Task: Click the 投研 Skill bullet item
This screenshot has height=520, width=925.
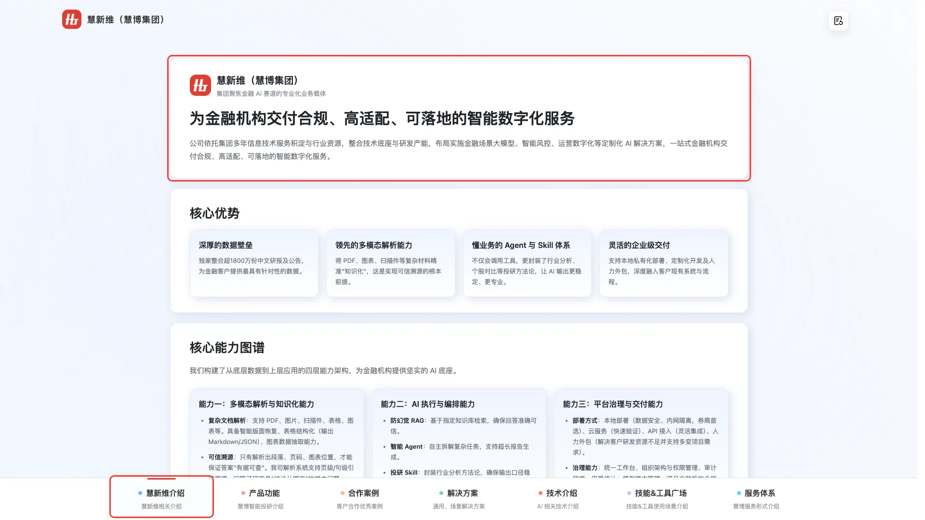Action: point(460,473)
